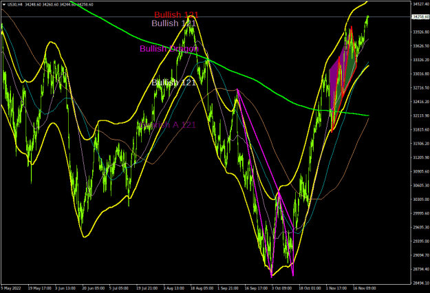Screen dimensions: 430x293
Task: Select the red Bullish 121 label
Action: pyautogui.click(x=176, y=14)
